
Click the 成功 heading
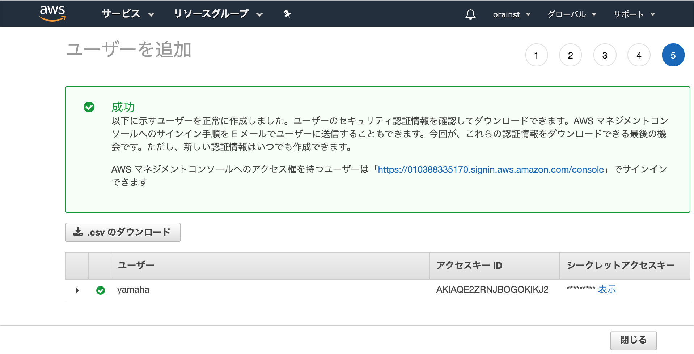tap(123, 107)
